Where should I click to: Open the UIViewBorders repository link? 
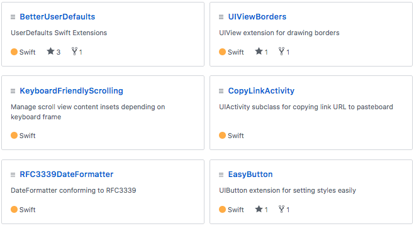tap(257, 17)
